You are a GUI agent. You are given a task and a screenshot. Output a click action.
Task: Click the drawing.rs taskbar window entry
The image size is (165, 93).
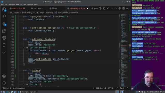point(28,92)
